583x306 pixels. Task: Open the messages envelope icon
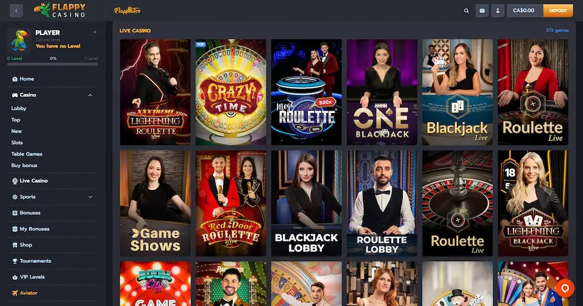482,10
